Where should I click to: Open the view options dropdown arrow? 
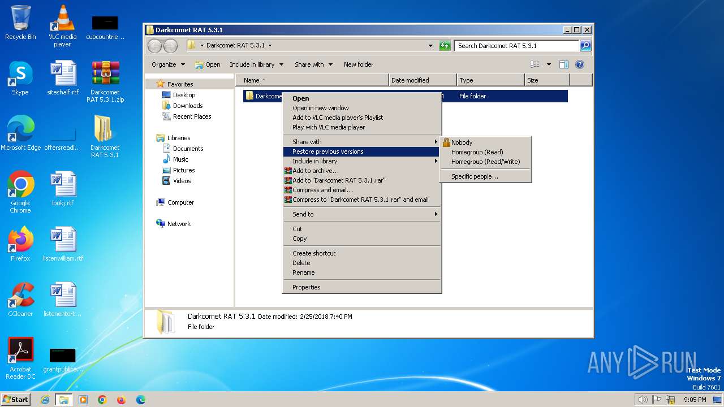click(x=549, y=64)
